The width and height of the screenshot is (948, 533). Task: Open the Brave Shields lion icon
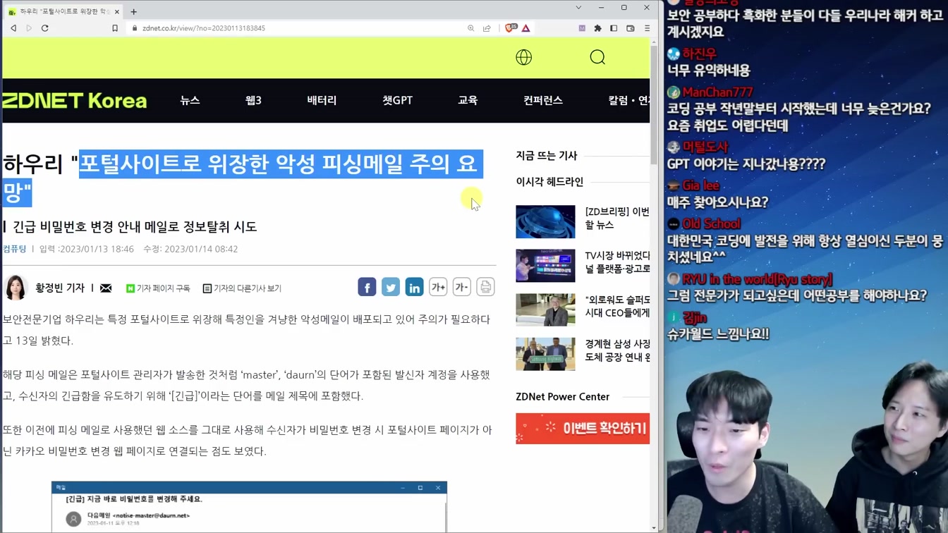point(511,28)
